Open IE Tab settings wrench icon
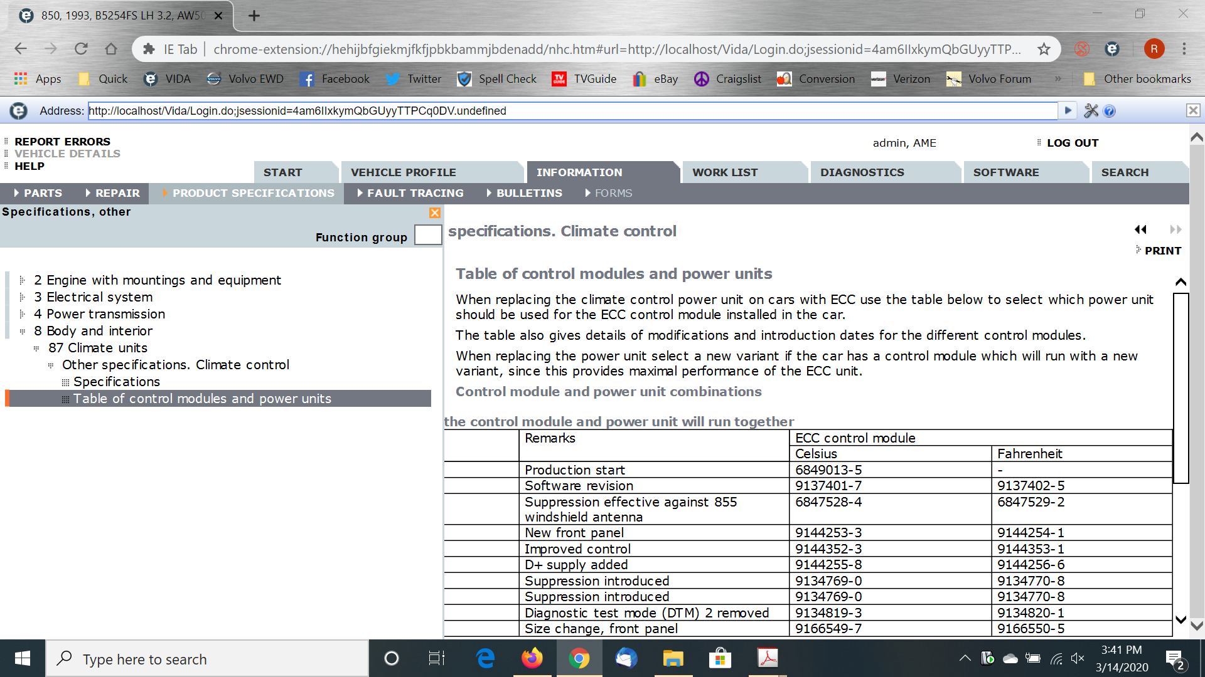 click(x=1091, y=111)
